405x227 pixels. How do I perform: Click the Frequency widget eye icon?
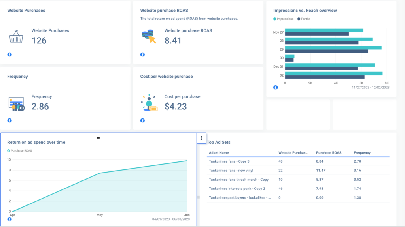pyautogui.click(x=21, y=107)
